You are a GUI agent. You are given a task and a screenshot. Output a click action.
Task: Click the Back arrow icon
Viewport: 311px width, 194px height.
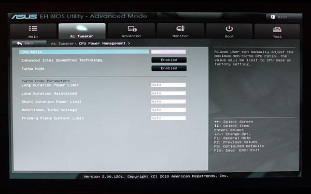point(19,43)
